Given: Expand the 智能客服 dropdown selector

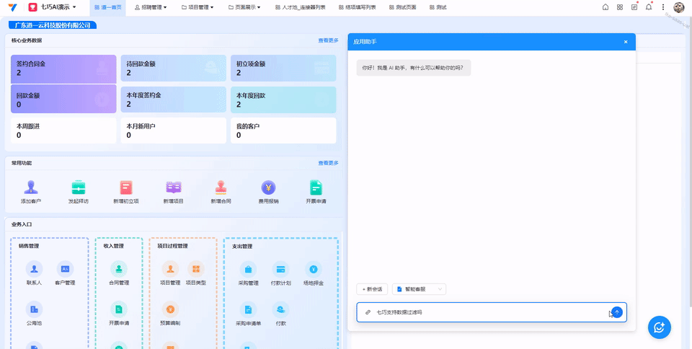Looking at the screenshot, I should pos(420,289).
